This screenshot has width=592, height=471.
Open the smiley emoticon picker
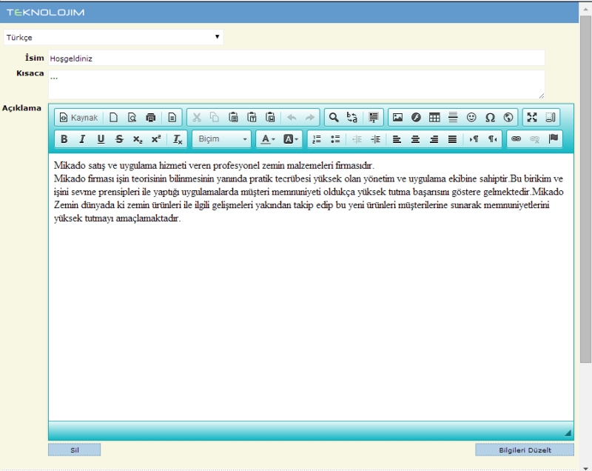[x=471, y=118]
